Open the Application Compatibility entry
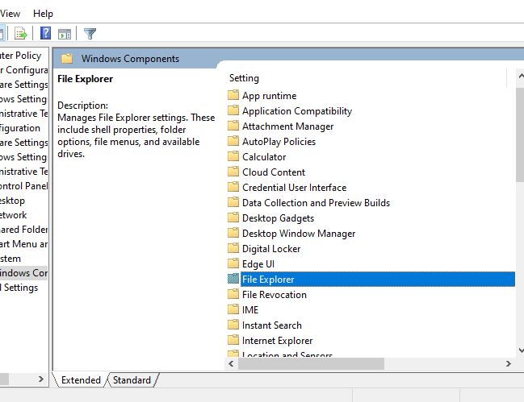 (x=297, y=111)
